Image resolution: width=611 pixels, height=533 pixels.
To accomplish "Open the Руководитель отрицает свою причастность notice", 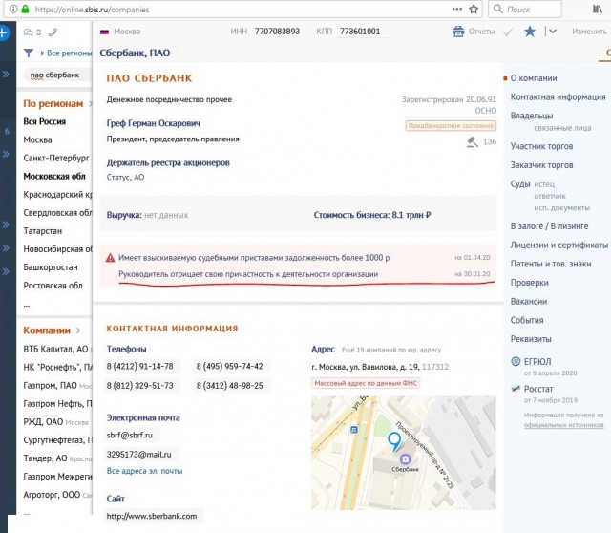I will tap(248, 274).
